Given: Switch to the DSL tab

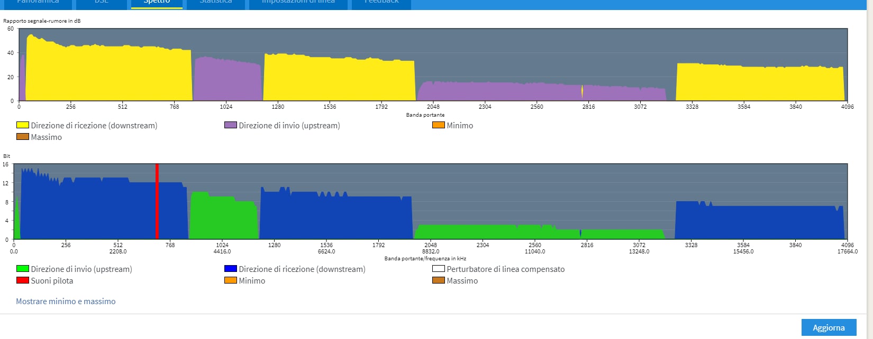Looking at the screenshot, I should pos(101,3).
